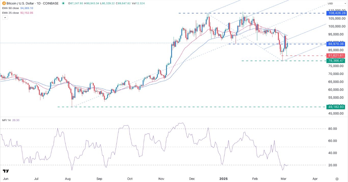This screenshot has width=348, height=182.
Task: Click the MFI value 20.30
Action: [16, 120]
